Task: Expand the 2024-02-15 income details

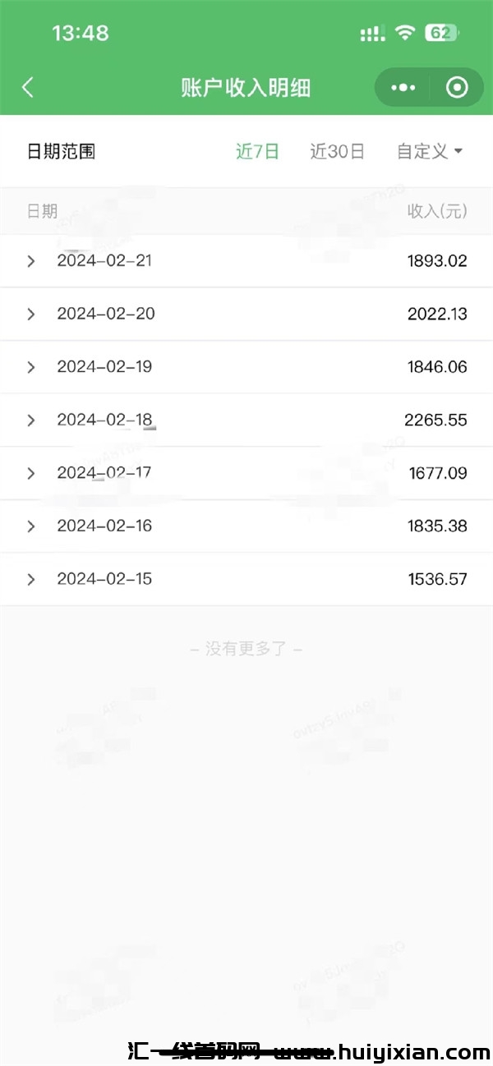Action: pyautogui.click(x=31, y=579)
